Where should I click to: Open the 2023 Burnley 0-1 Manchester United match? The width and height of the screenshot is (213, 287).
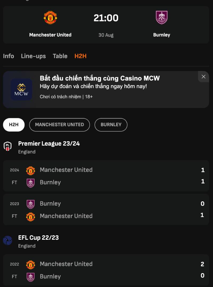point(106,210)
